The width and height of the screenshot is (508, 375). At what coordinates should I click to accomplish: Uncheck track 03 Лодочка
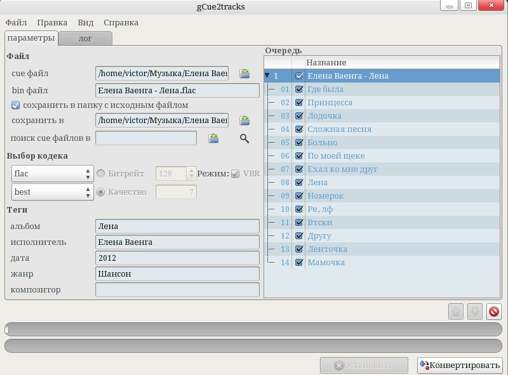coord(299,115)
